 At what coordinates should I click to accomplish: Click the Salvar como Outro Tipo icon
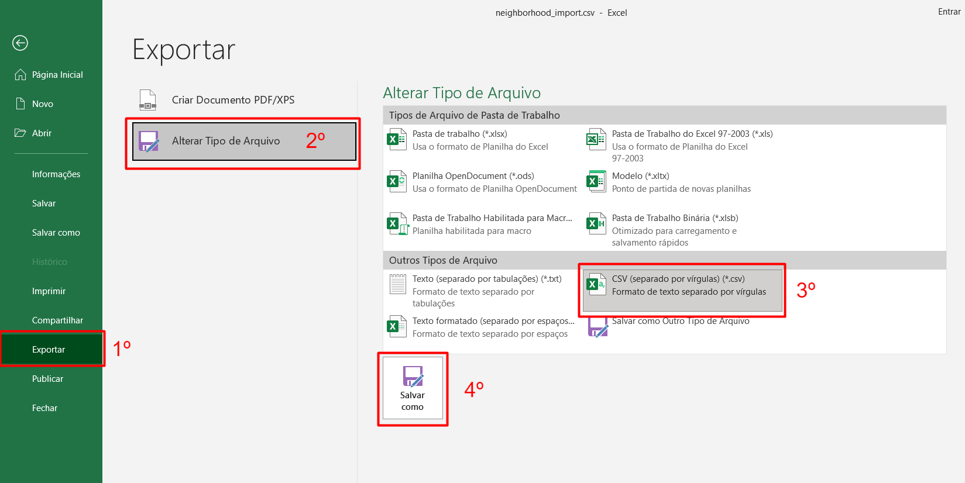[x=598, y=328]
